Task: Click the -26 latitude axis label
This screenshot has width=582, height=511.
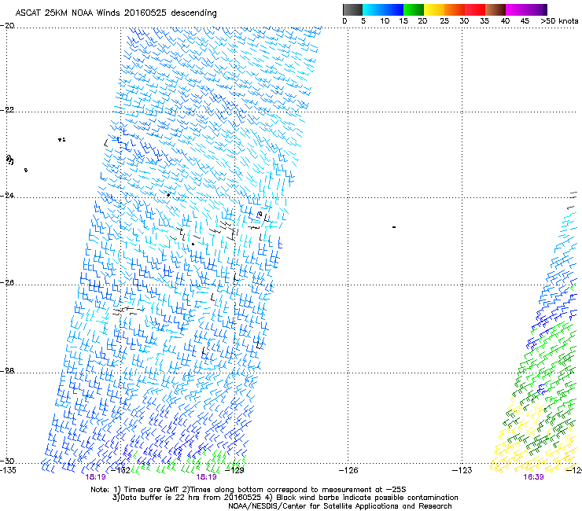Action: click(8, 283)
